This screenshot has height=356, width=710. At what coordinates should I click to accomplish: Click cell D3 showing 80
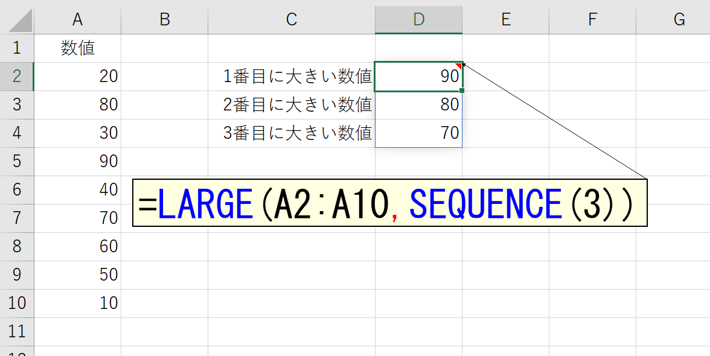pyautogui.click(x=419, y=105)
